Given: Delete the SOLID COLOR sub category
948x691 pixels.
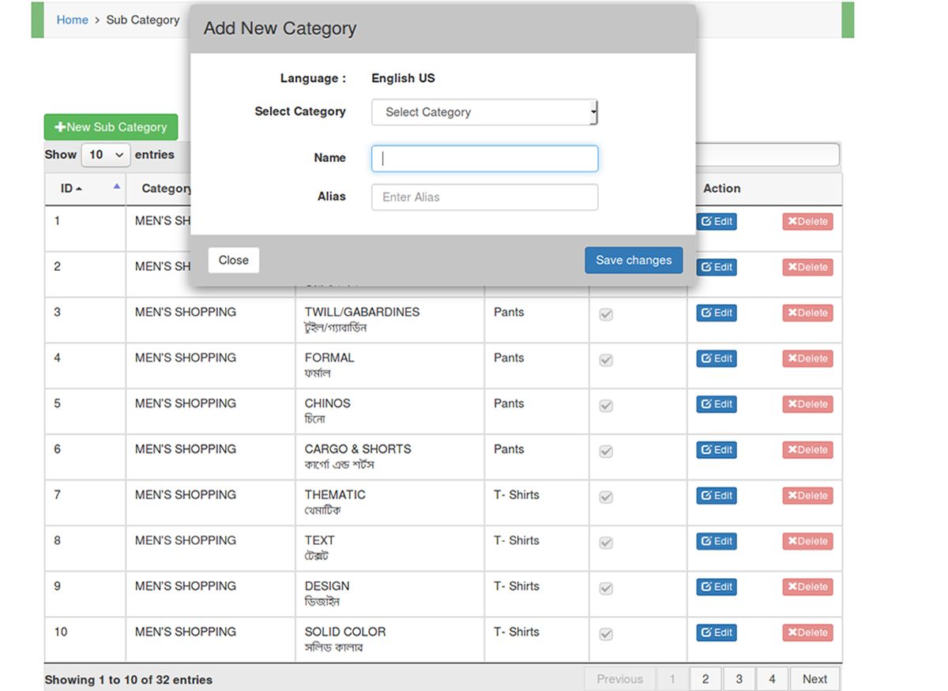Looking at the screenshot, I should click(807, 633).
